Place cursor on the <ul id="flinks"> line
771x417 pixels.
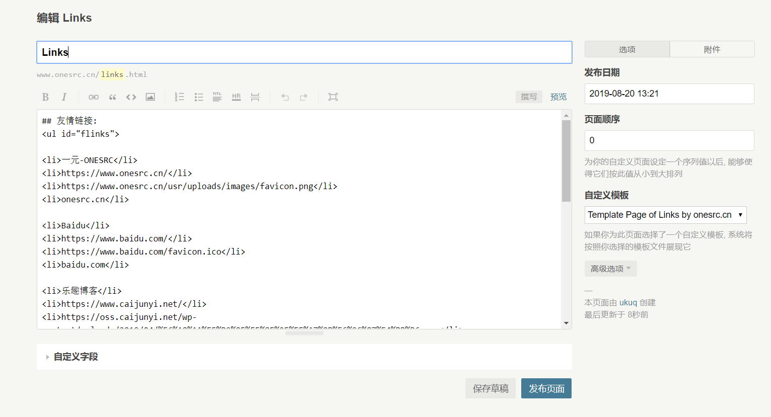81,134
